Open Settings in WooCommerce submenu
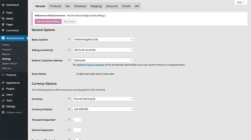 (6, 59)
